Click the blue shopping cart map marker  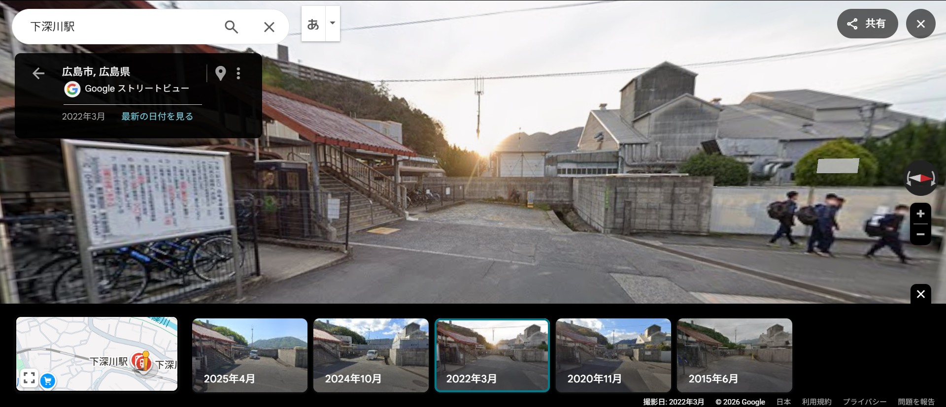coord(48,380)
